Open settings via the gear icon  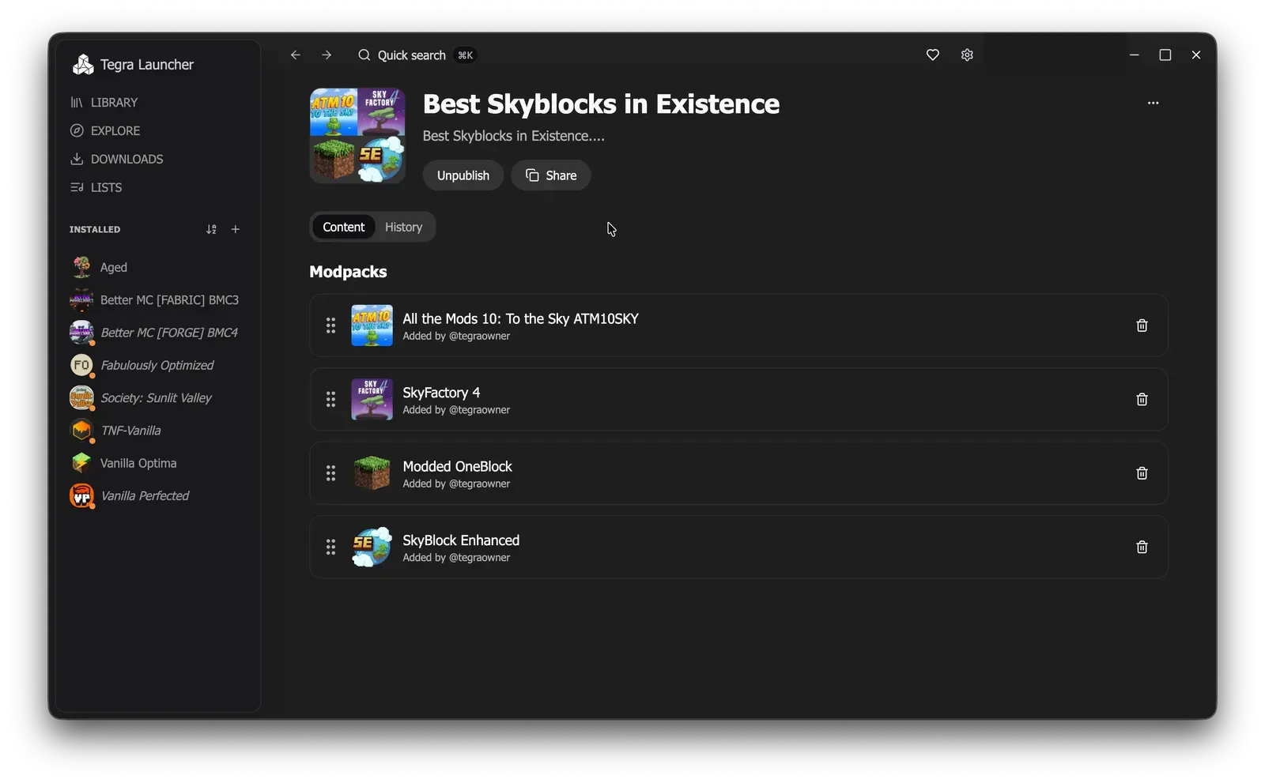tap(967, 55)
